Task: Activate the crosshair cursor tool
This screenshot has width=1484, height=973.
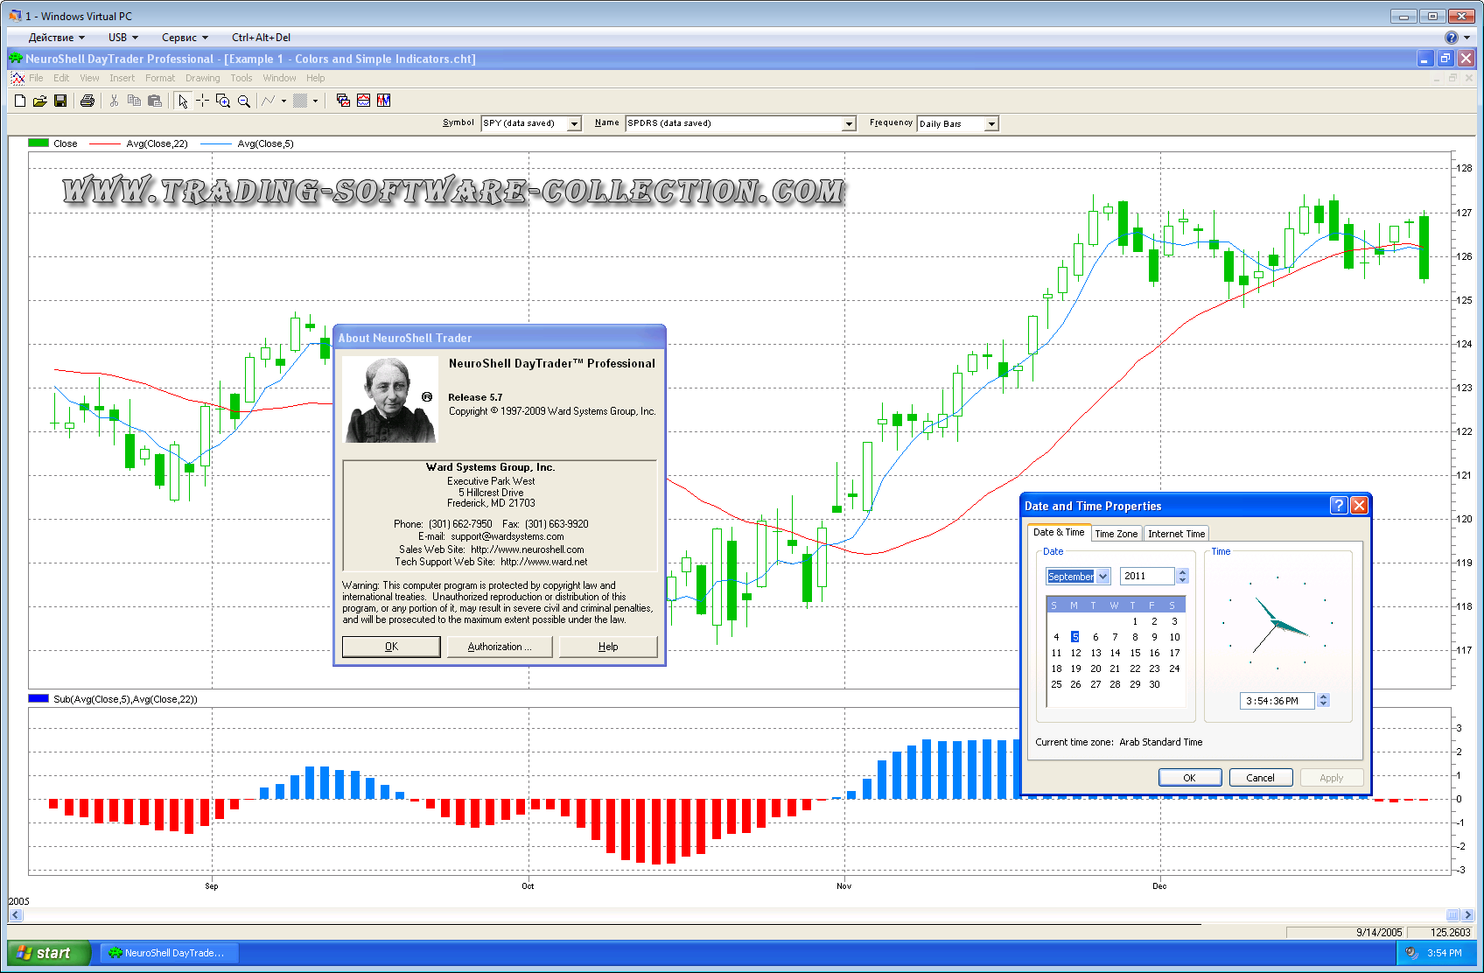Action: pos(202,101)
